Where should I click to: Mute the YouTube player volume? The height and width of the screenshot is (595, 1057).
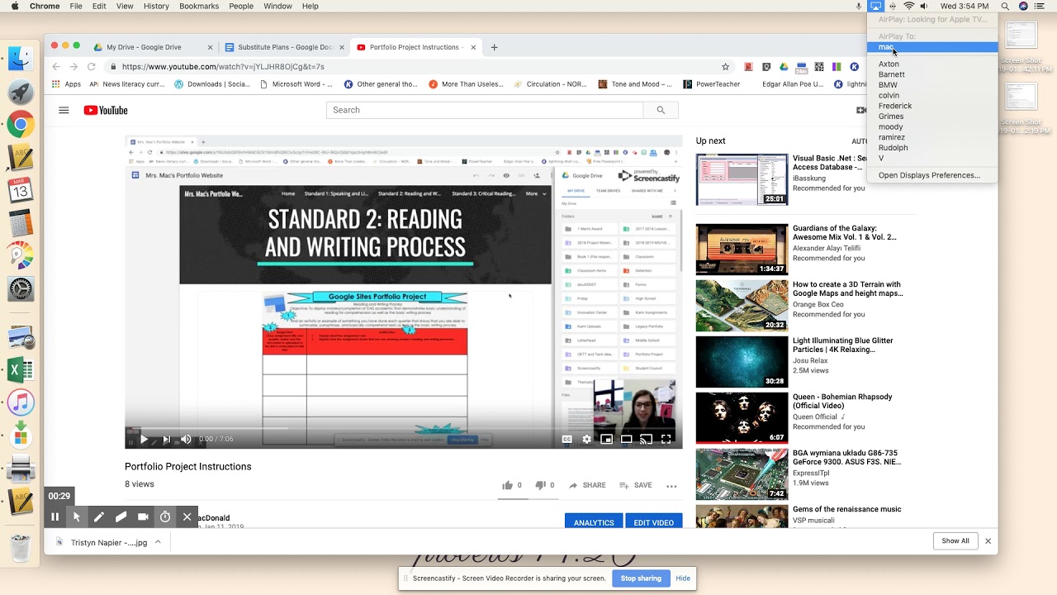(186, 439)
